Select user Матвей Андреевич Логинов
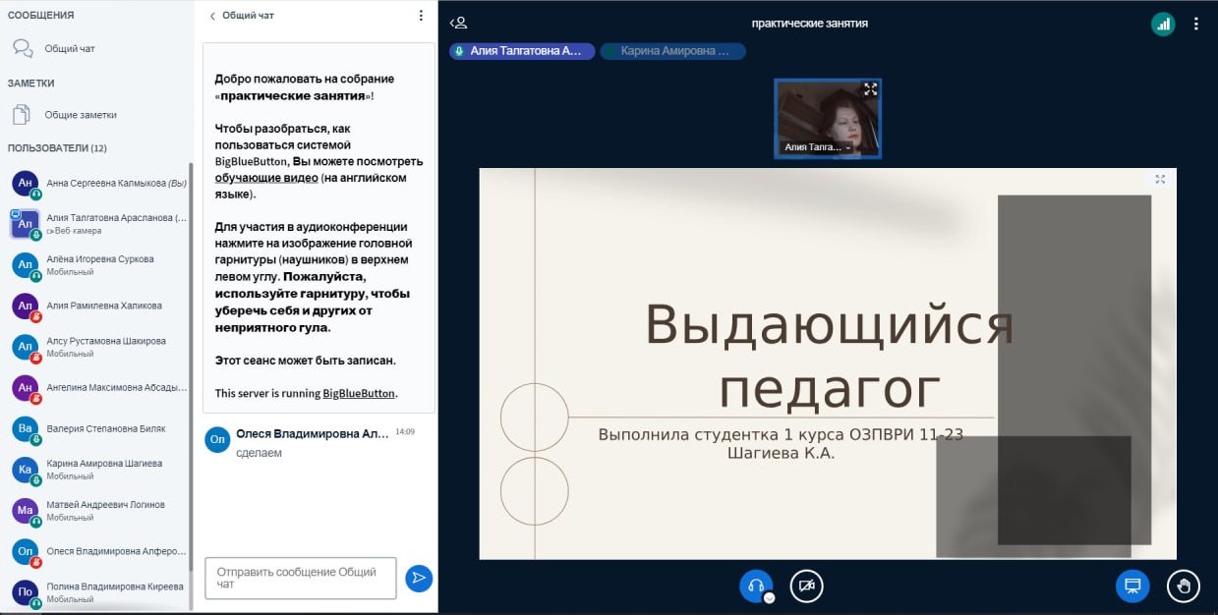1218x615 pixels. [105, 505]
